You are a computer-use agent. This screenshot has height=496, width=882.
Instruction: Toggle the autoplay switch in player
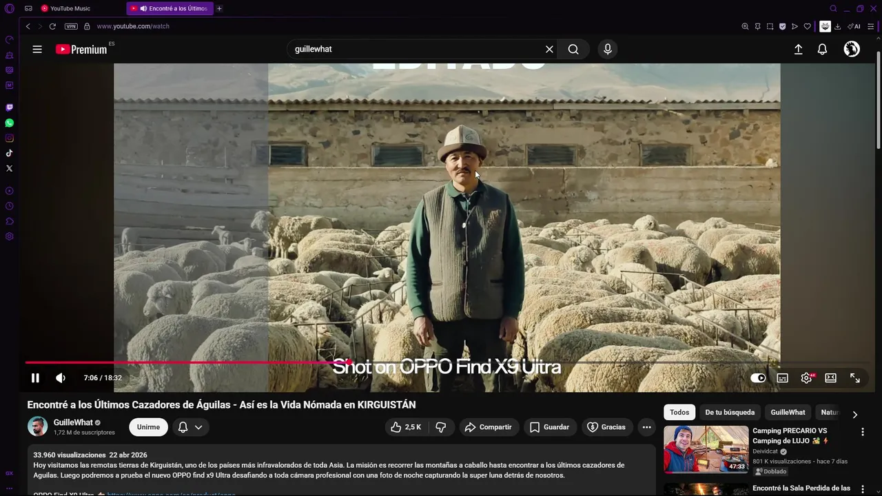758,378
